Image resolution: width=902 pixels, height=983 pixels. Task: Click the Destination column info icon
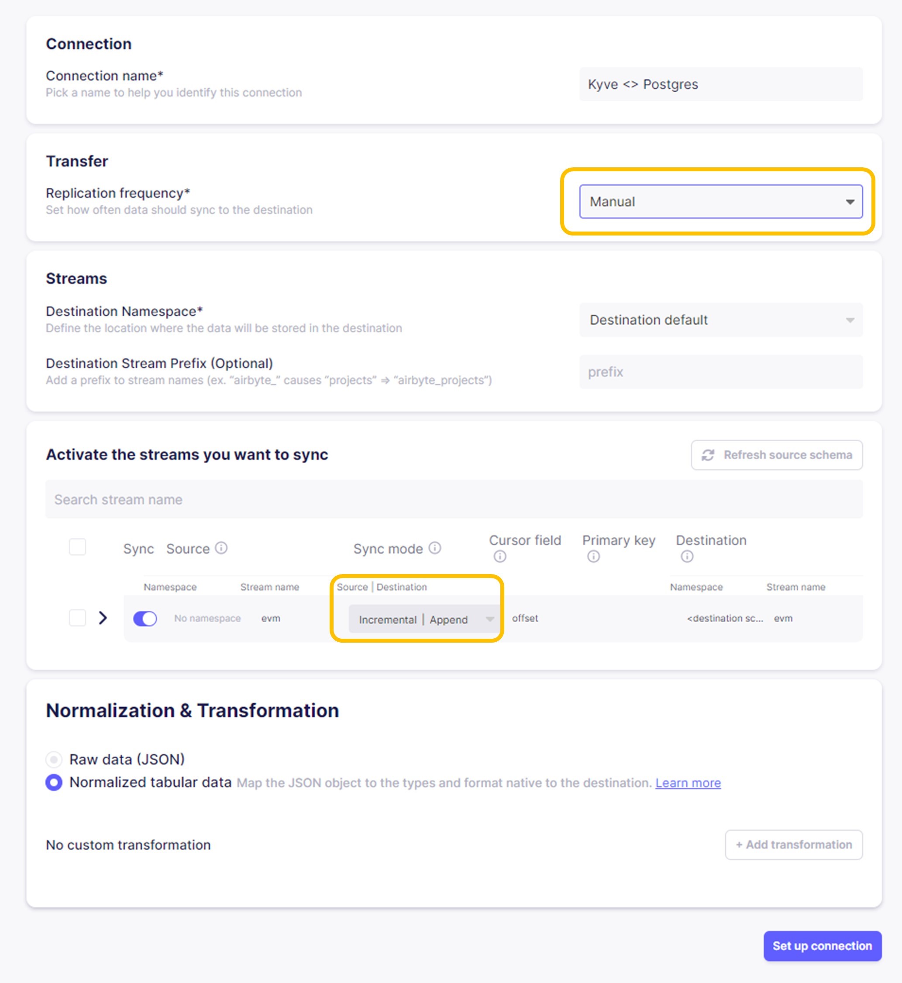coord(687,556)
